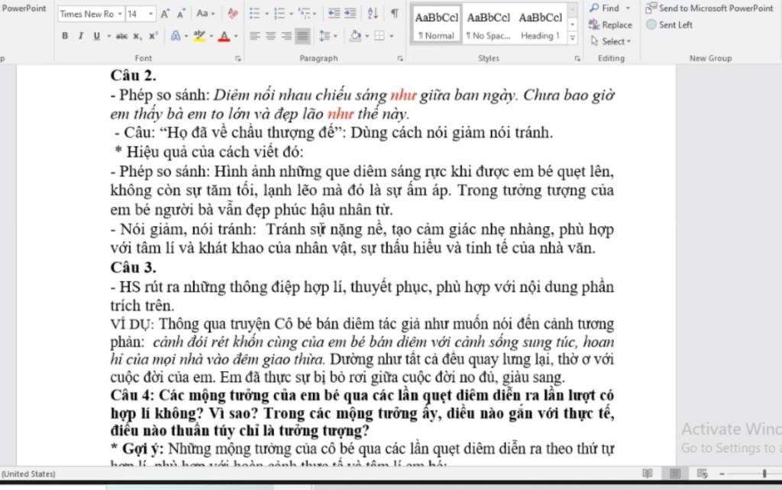Click the Replace icon
The height and width of the screenshot is (490, 782).
[594, 24]
